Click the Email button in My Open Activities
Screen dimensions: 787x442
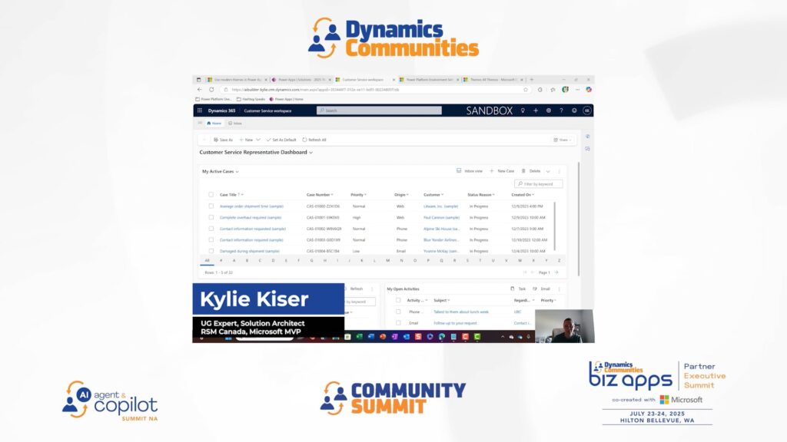pos(542,289)
